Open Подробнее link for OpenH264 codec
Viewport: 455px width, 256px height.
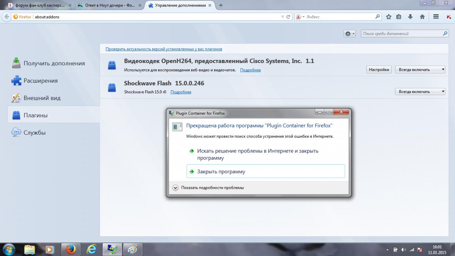[250, 70]
